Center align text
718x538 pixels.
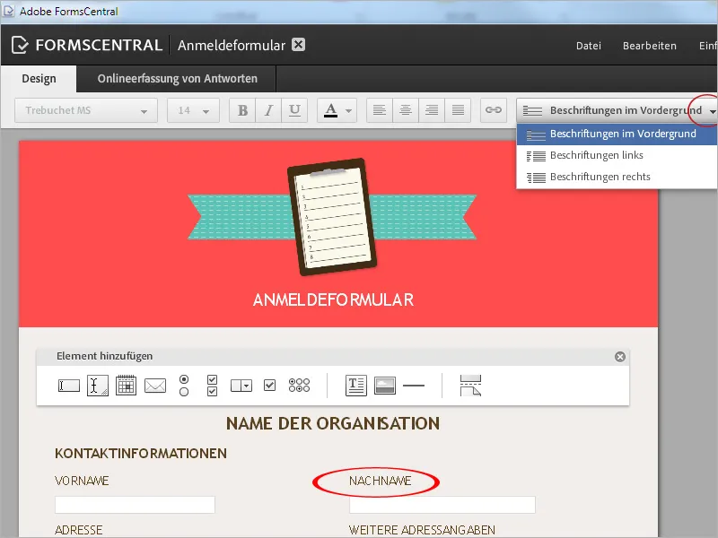click(406, 110)
